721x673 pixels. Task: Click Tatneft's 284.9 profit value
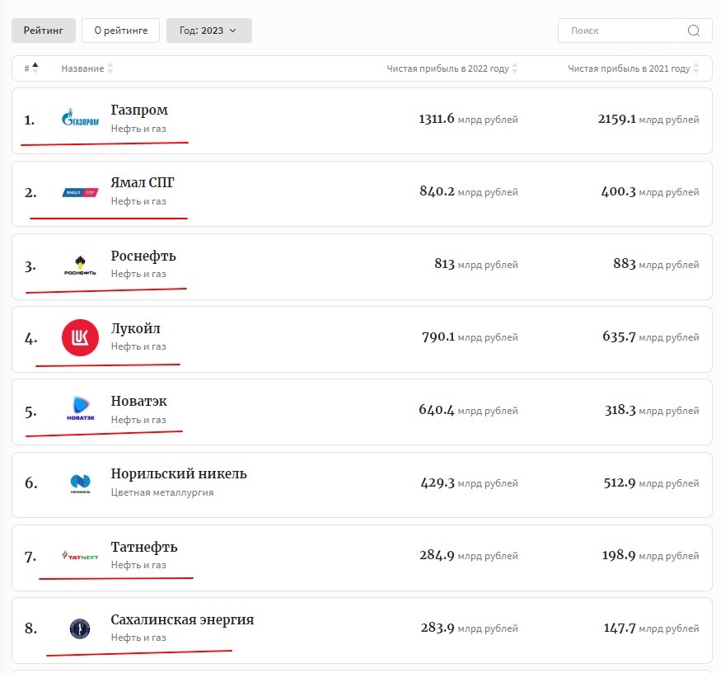(x=437, y=555)
